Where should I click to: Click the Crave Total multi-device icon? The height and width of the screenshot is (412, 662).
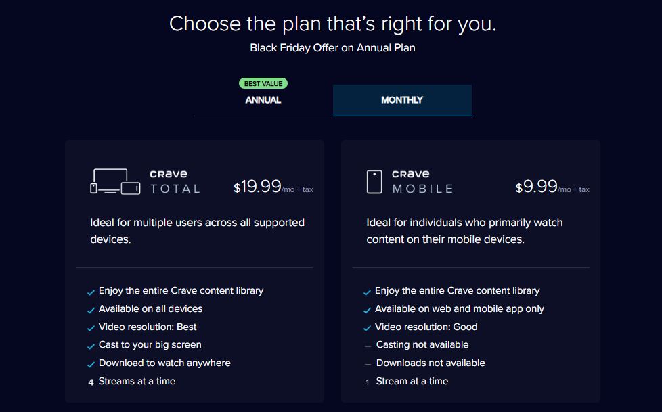click(x=115, y=181)
